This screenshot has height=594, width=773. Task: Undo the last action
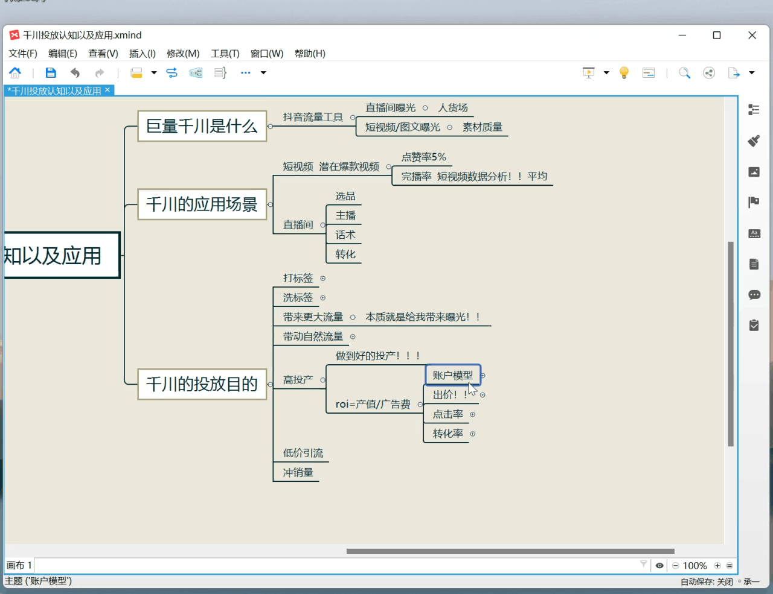click(75, 73)
